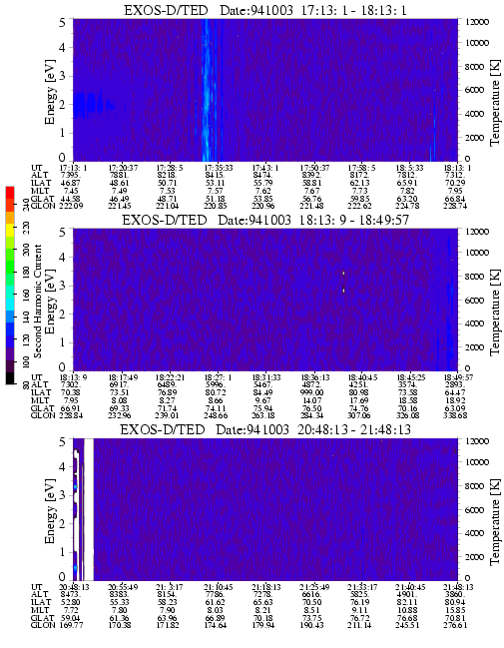The height and width of the screenshot is (648, 504).
Task: Click the 18:36:13 UT tick label
Action: 312,377
